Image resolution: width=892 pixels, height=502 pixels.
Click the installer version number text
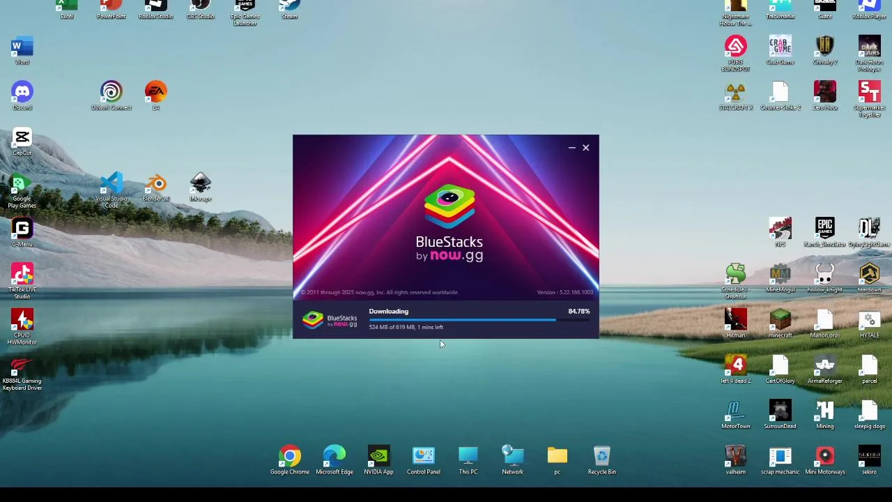pyautogui.click(x=565, y=292)
